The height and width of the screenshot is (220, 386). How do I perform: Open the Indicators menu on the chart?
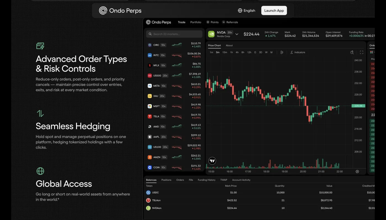click(x=298, y=52)
